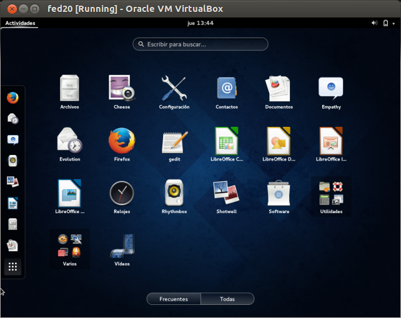The height and width of the screenshot is (318, 401).
Task: Click Empathy icon in the dash
Action: point(12,140)
